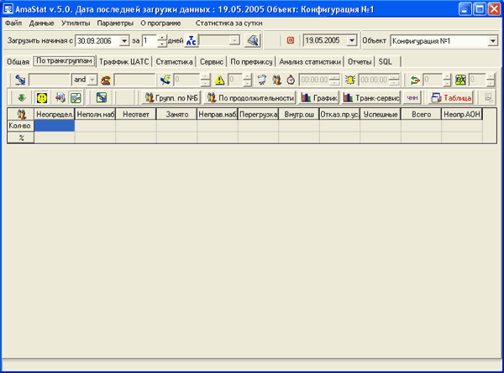504x373 pixels.
Task: Click the alarm lamp time icon
Action: 349,80
